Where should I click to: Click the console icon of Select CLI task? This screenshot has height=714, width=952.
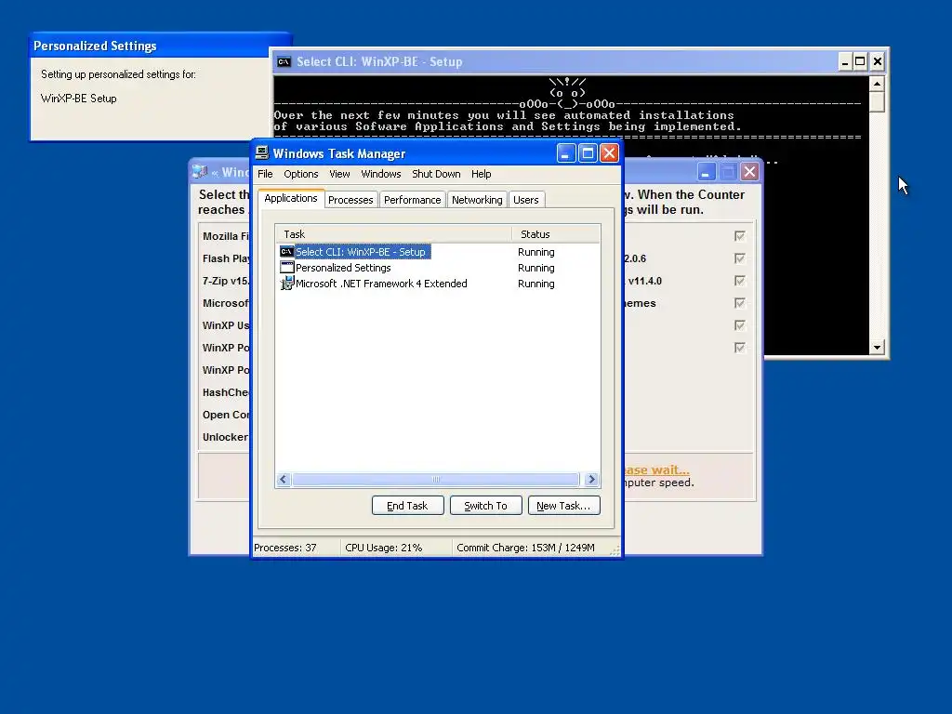(286, 251)
